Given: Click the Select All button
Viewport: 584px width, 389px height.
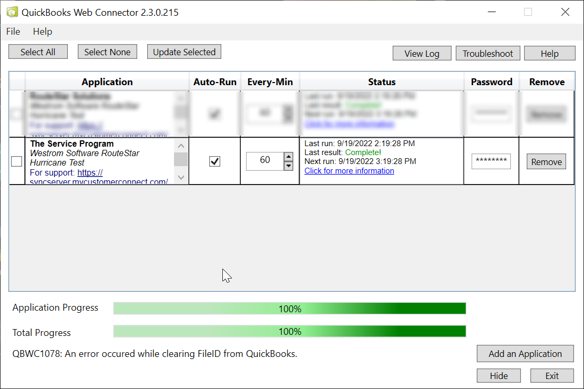Looking at the screenshot, I should [38, 52].
